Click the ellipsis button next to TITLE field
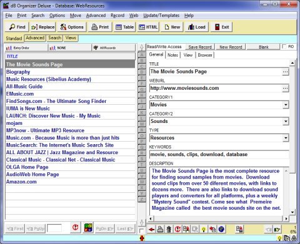The image size is (300, 244). (x=285, y=72)
